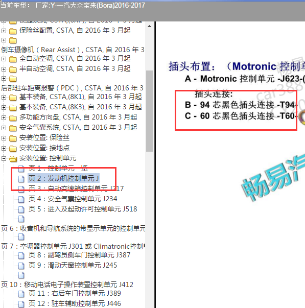The image size is (305, 308).
Task: Open 页 5: 进入及起动许可控制单元 J518
Action: tap(83, 209)
